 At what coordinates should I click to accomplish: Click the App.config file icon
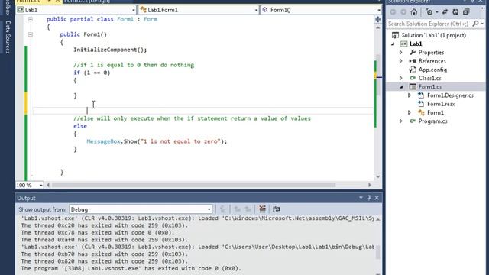413,70
